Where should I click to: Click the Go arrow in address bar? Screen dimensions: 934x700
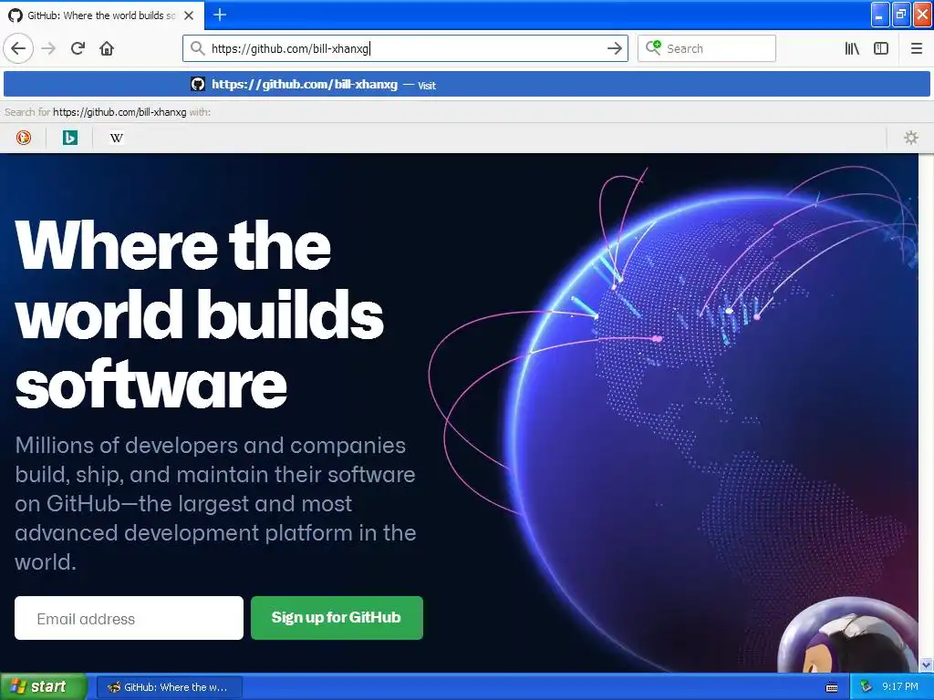tap(614, 48)
